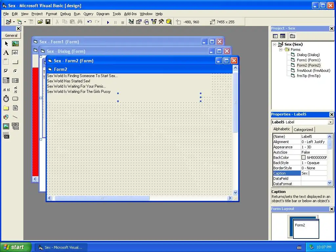Open the Properties Window toolbar icon

tap(139, 22)
